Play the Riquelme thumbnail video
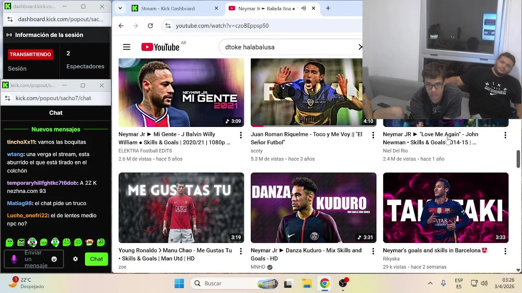 click(306, 92)
